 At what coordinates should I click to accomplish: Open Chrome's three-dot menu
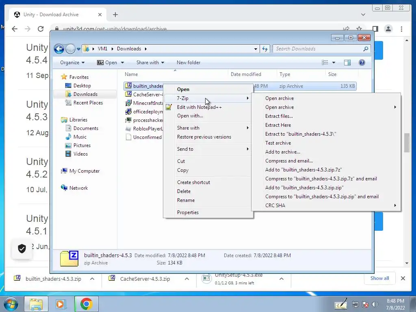[401, 29]
